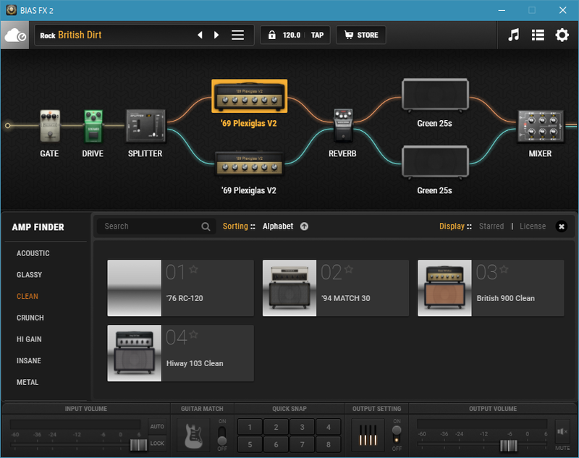Select the lower '69 Plexiglas V2 amp

tap(249, 164)
